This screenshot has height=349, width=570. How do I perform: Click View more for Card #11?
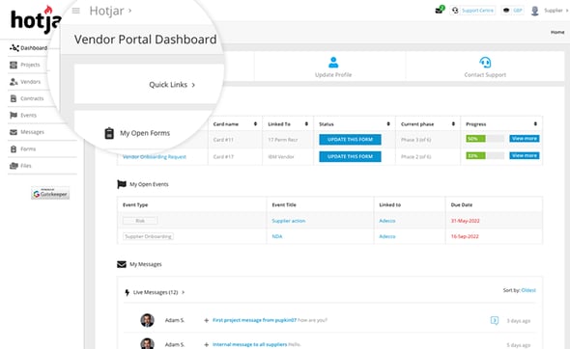(525, 139)
